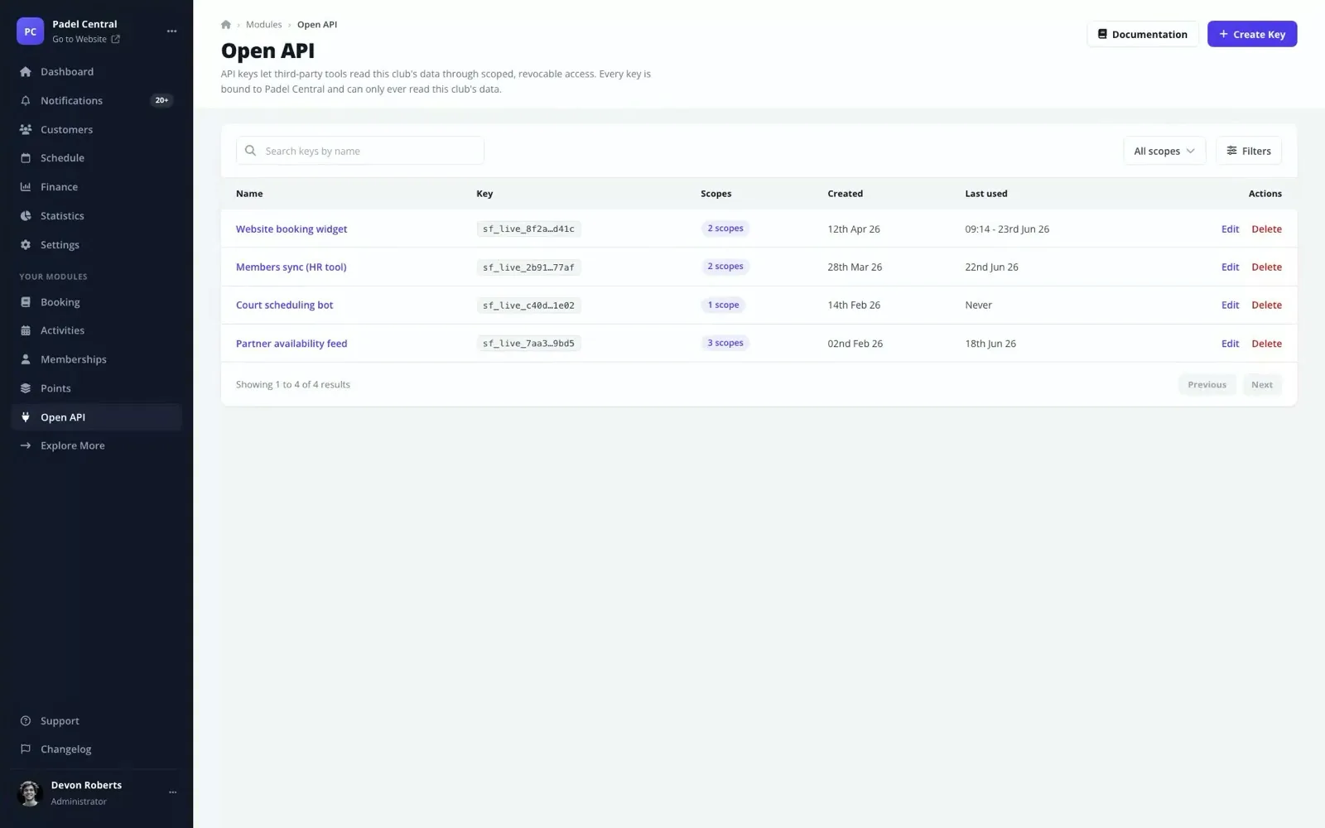Click the Open API plug icon
This screenshot has width=1325, height=828.
pos(26,417)
